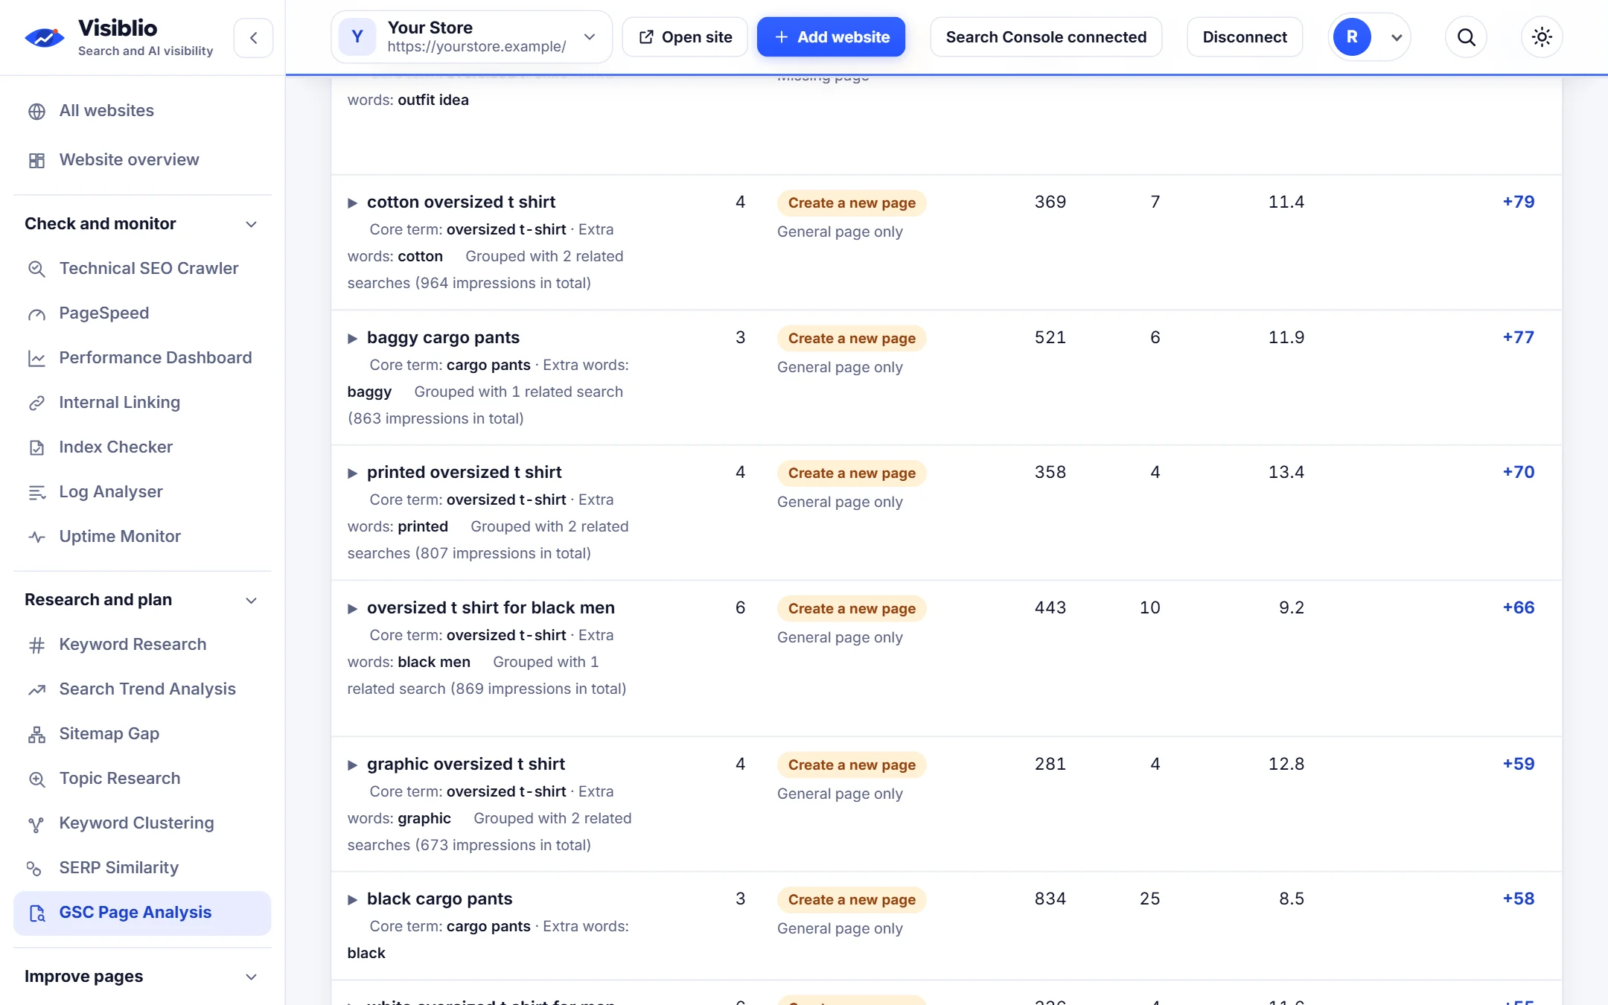Open Sitemap Gap hierarchy icon
1608x1005 pixels.
click(x=36, y=735)
